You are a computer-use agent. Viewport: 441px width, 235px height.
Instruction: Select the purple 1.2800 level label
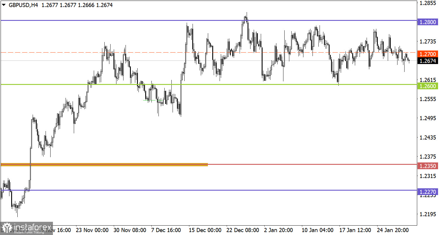click(x=428, y=22)
